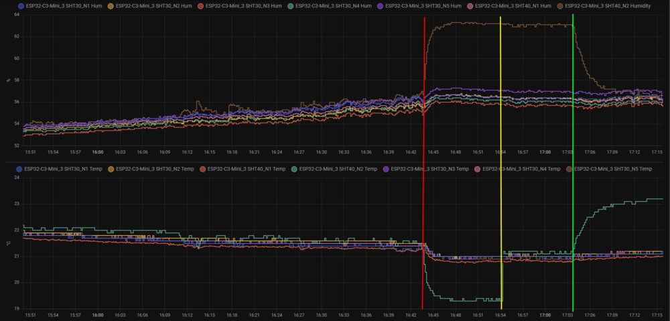670x321 pixels.
Task: Click the SHT40_N1 Temp red swatch
Action: (x=202, y=169)
